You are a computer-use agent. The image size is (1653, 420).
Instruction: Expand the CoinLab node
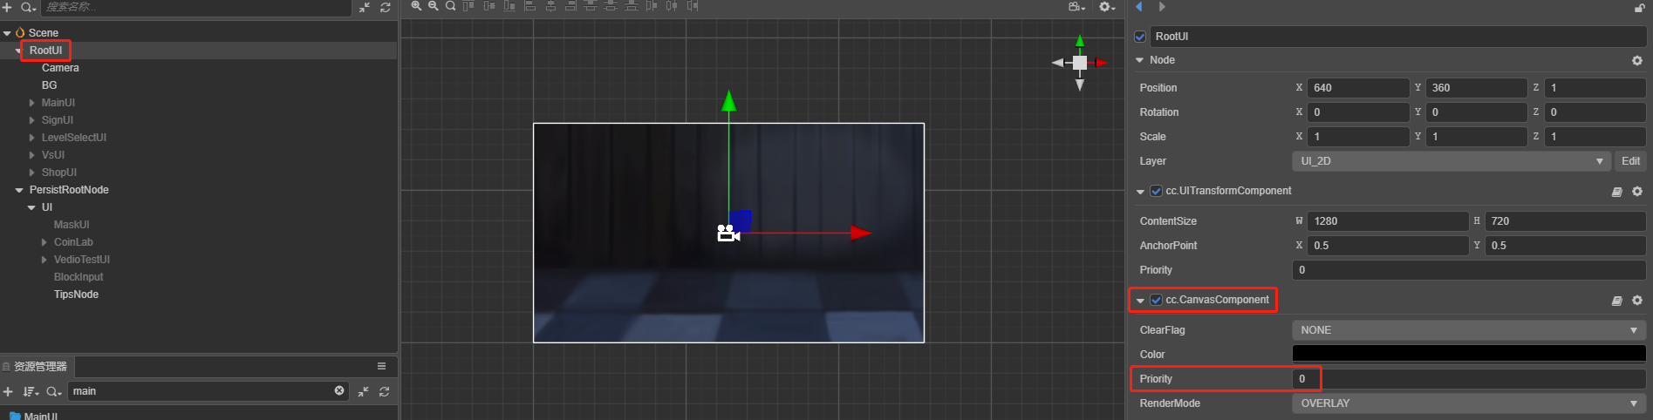[x=44, y=242]
